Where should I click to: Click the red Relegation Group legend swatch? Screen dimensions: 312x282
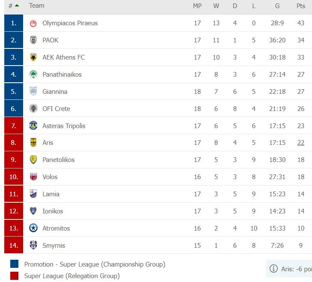tap(14, 276)
